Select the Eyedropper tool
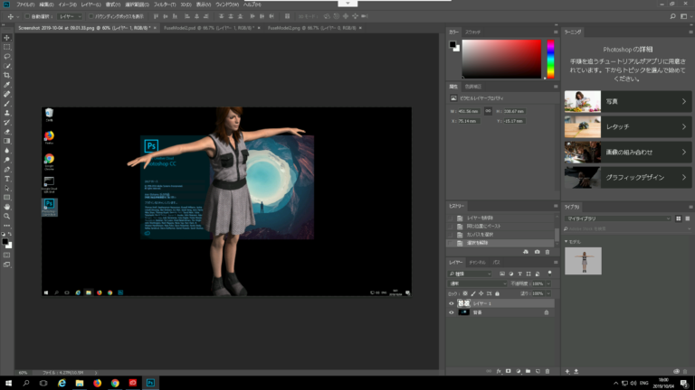This screenshot has height=390, width=695. pos(7,85)
